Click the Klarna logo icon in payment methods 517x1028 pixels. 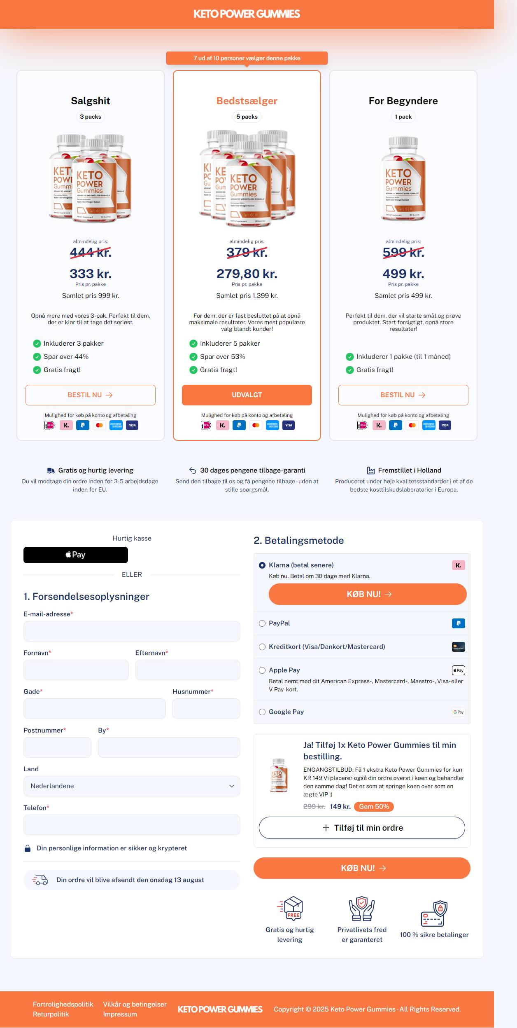click(x=458, y=565)
